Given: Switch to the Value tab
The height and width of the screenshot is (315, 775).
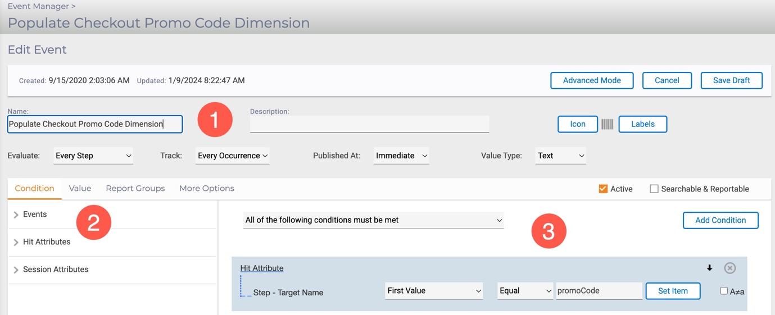Looking at the screenshot, I should click(x=80, y=189).
